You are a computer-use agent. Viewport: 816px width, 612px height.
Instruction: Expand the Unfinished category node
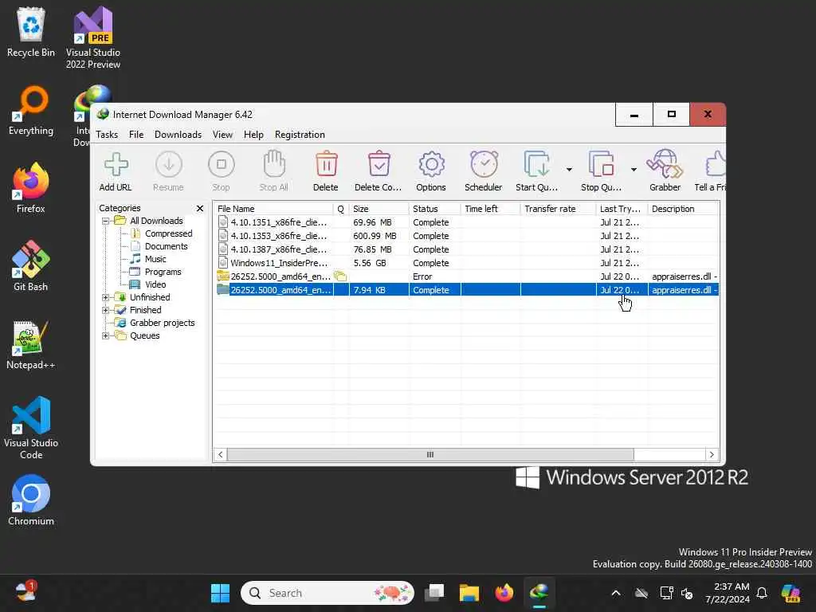click(106, 297)
